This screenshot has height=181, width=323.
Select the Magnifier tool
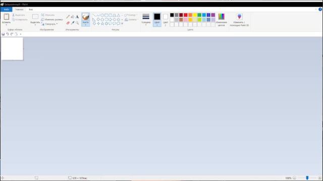77,23
